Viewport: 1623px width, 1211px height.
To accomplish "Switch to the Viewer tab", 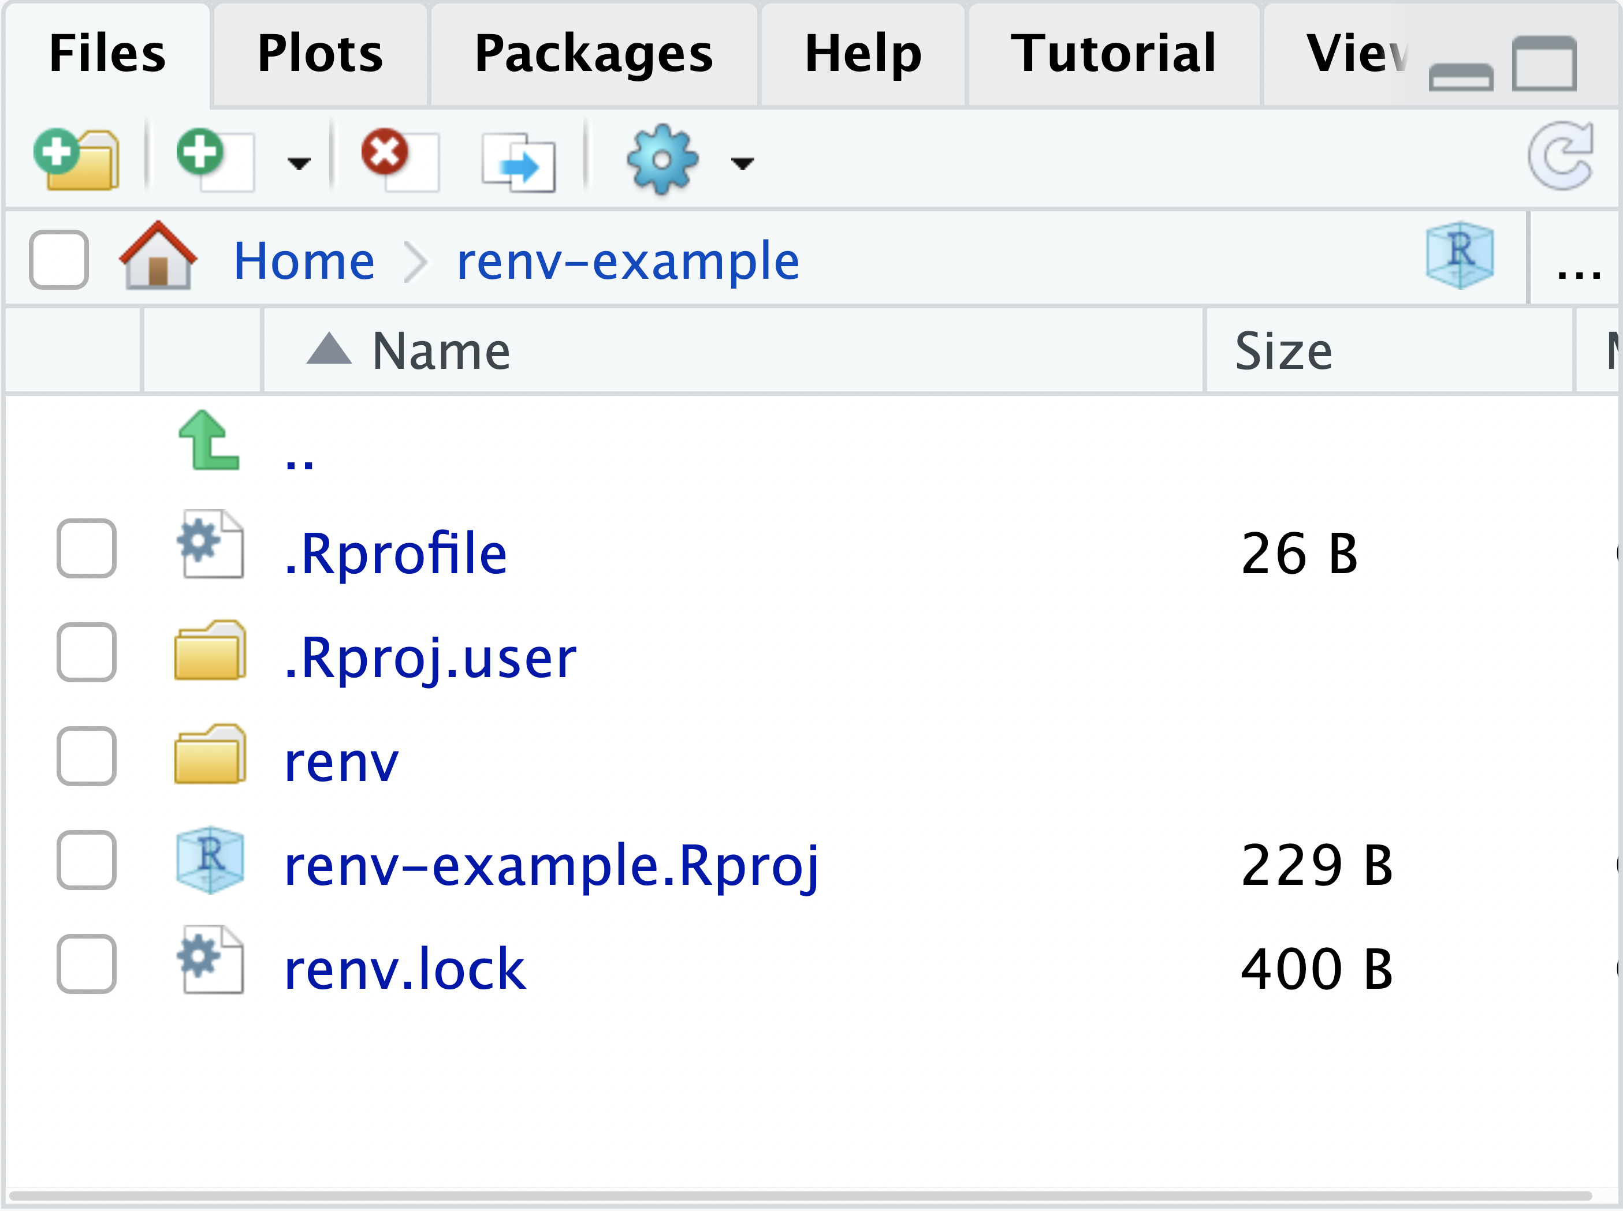I will tap(1357, 54).
